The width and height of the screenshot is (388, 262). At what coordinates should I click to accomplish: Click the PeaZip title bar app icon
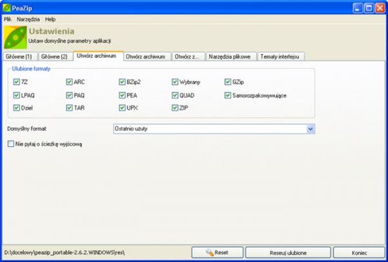coord(6,8)
